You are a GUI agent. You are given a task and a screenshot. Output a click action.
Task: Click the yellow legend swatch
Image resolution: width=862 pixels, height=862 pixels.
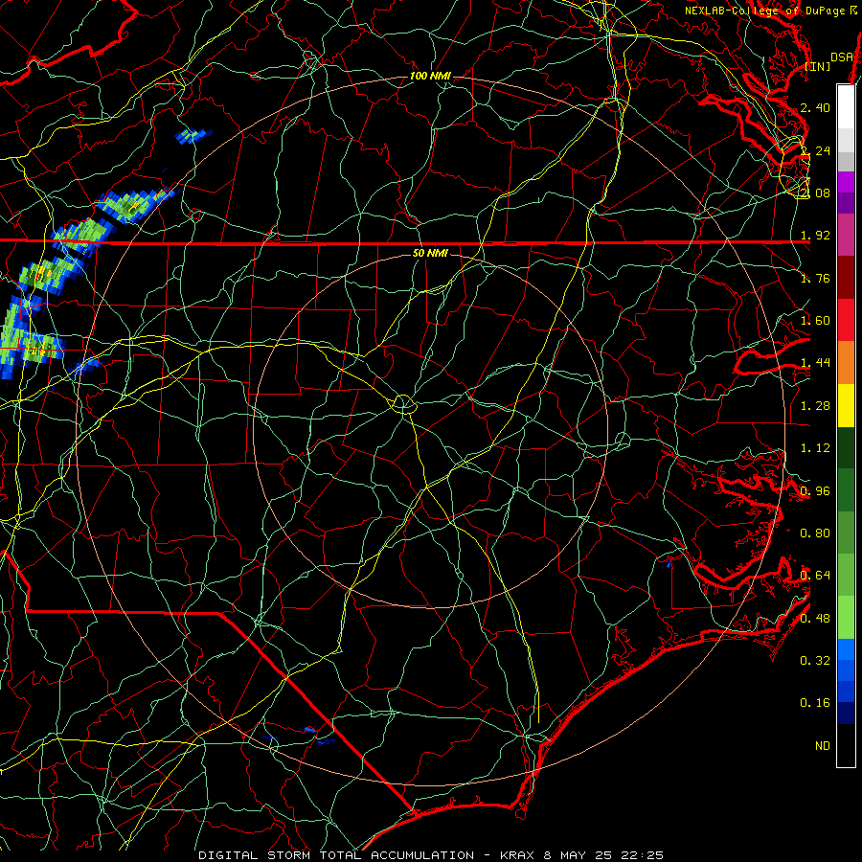846,405
